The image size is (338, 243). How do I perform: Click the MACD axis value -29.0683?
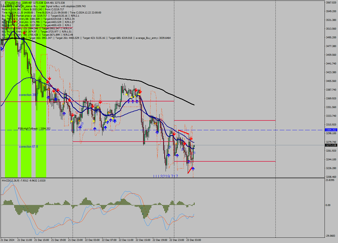pyautogui.click(x=331, y=236)
